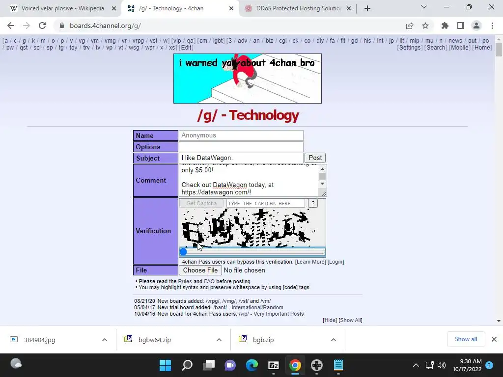Open the Windows Start menu
The width and height of the screenshot is (503, 377).
click(x=165, y=365)
